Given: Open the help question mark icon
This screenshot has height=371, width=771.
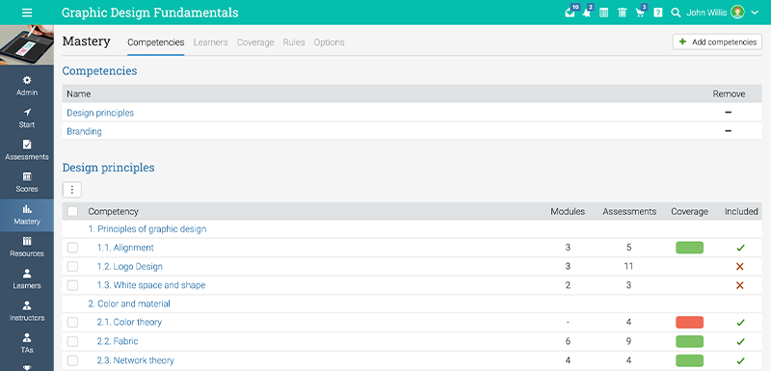Looking at the screenshot, I should tap(658, 13).
